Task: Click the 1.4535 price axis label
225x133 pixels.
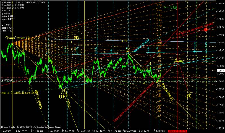Action: pyautogui.click(x=221, y=27)
